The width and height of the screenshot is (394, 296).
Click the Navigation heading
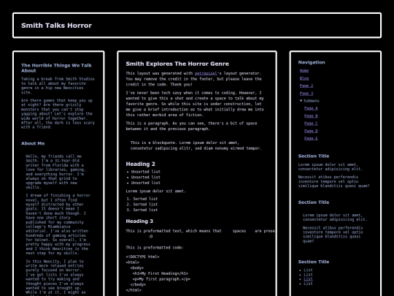point(312,62)
